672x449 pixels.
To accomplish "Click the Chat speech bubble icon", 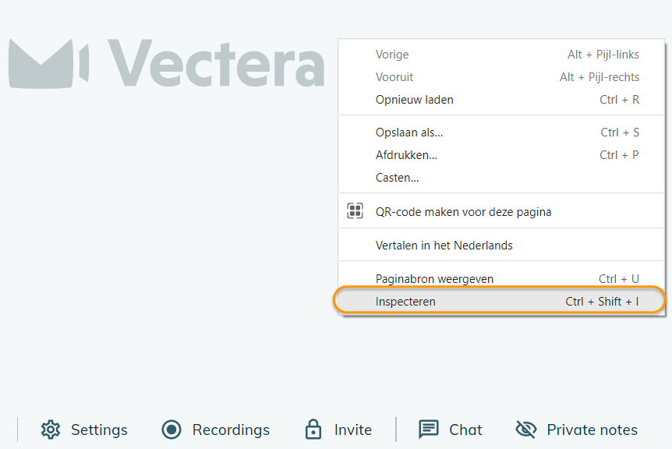I will [429, 430].
